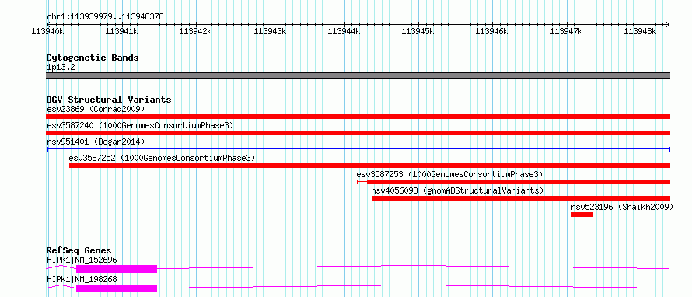Click the HIPK1|NM_198268 exon block
This screenshot has height=297, width=692.
(117, 288)
